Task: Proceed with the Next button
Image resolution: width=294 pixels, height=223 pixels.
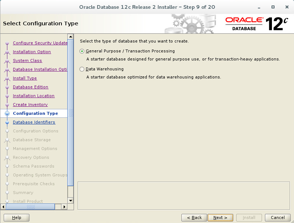Action: click(x=220, y=217)
